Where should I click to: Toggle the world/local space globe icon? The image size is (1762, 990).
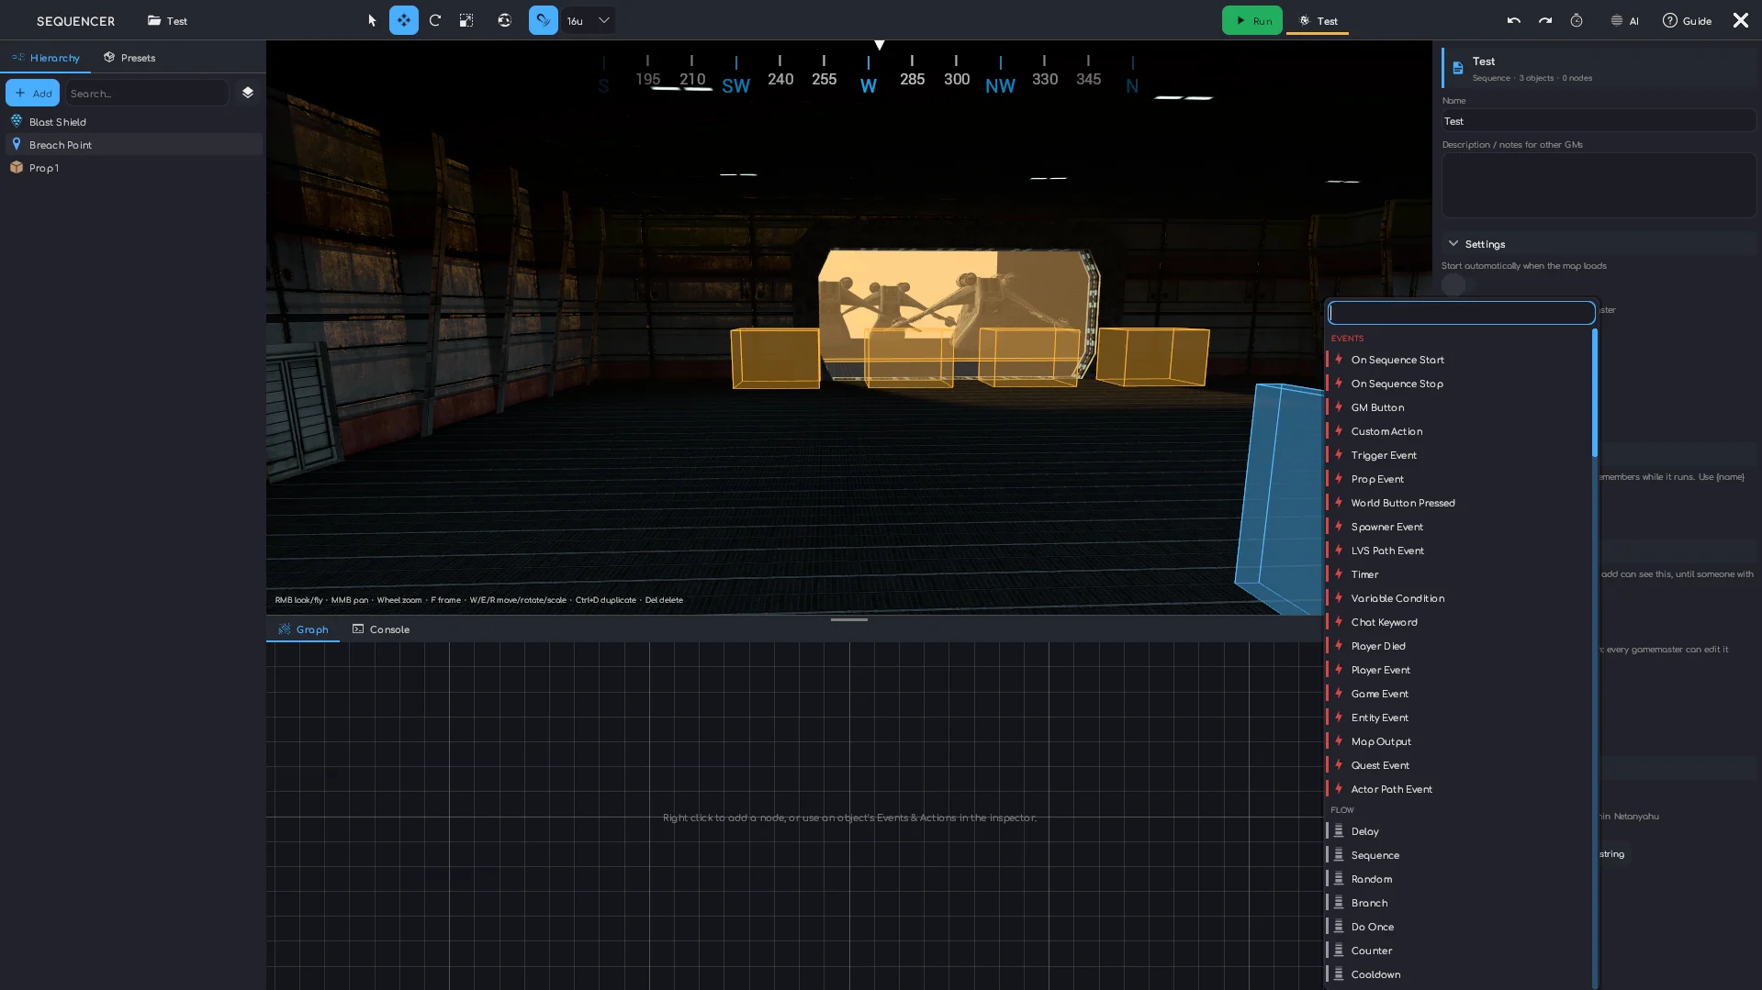(504, 20)
